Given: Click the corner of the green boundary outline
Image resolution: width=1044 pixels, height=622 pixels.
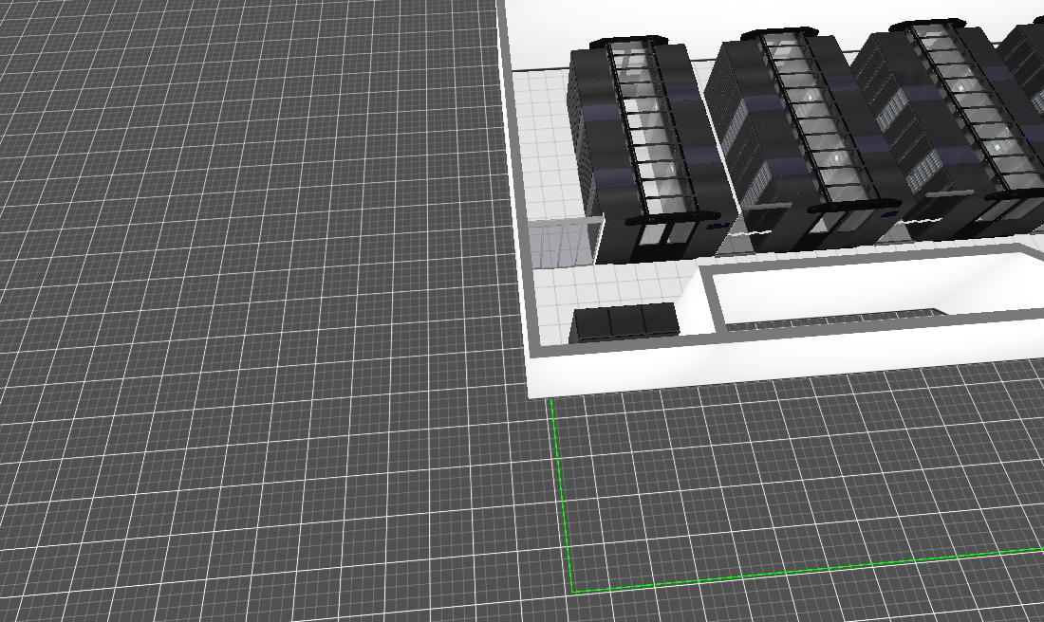Looking at the screenshot, I should 573,592.
